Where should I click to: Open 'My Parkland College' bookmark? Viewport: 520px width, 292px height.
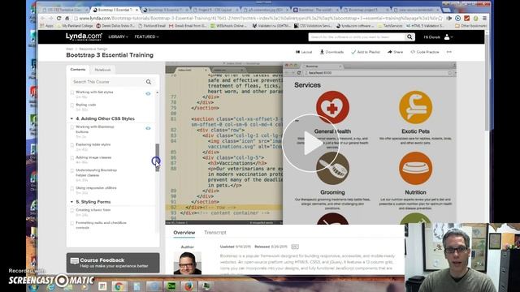click(75, 25)
